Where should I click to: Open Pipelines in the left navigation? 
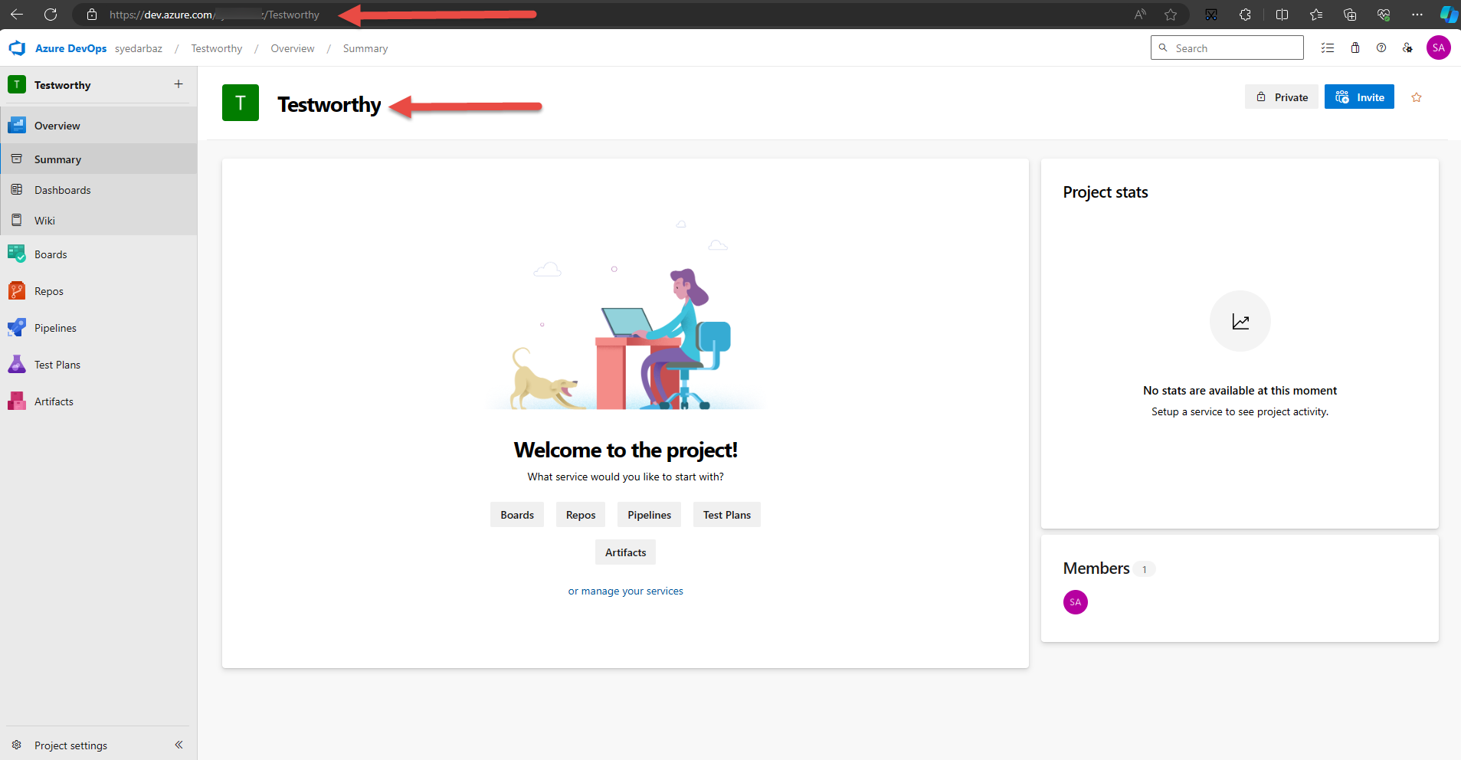(55, 328)
